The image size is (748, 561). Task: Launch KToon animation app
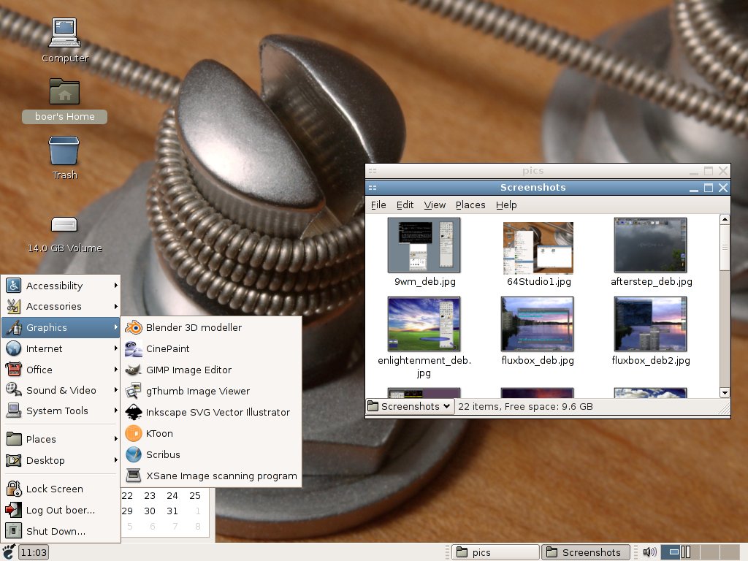(159, 434)
